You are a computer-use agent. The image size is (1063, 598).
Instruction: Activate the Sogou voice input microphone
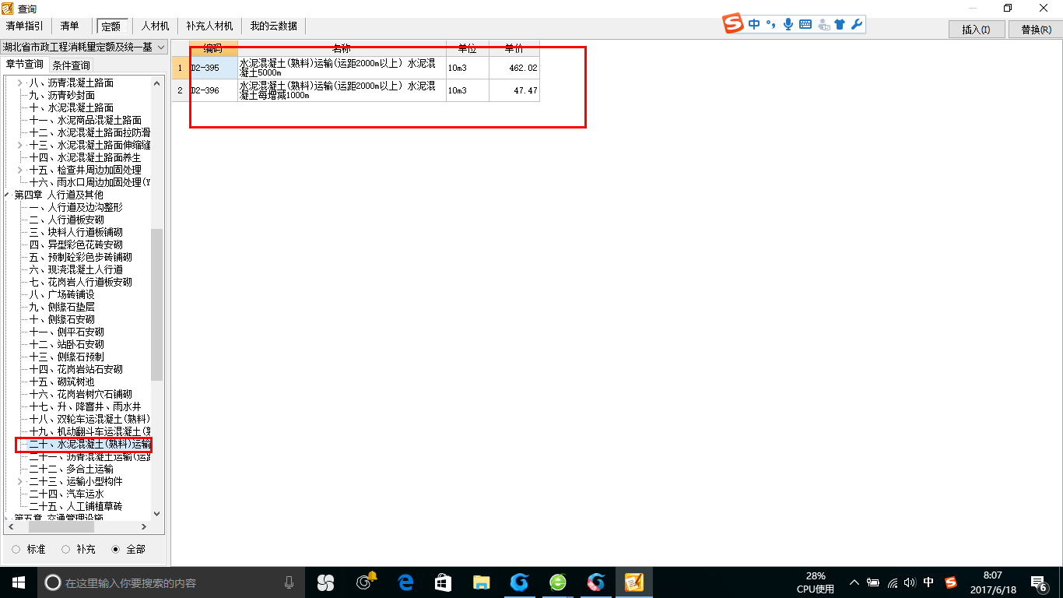tap(788, 25)
